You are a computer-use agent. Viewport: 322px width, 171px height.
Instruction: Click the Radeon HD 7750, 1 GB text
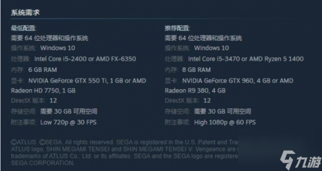[43, 91]
